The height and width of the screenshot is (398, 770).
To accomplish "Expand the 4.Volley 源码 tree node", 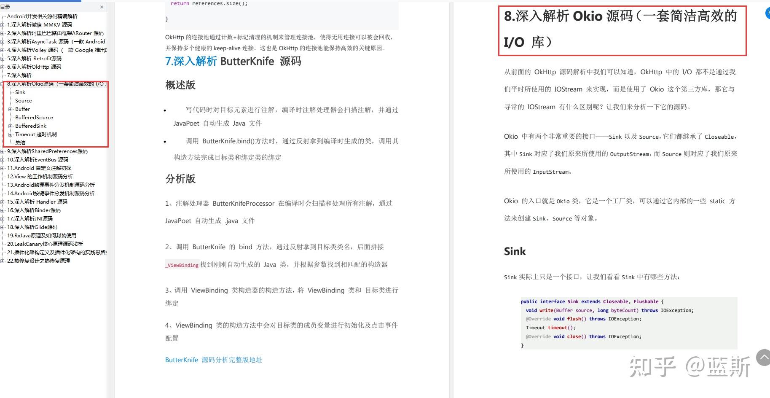I will [x=3, y=50].
